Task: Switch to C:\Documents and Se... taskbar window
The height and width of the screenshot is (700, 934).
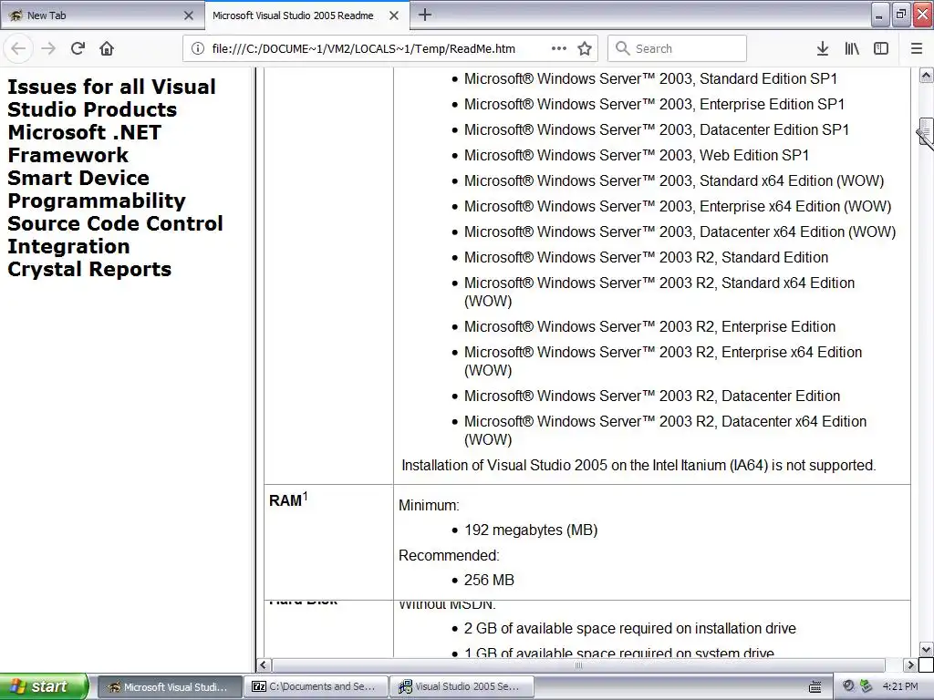Action: point(317,686)
